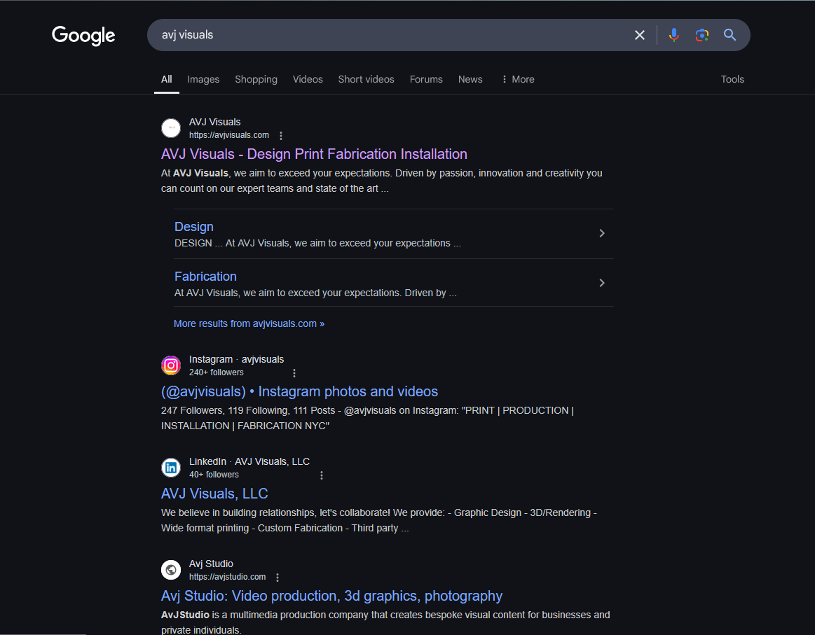Image resolution: width=815 pixels, height=635 pixels.
Task: Click the https://avjvisuals.com URL text
Action: tap(229, 135)
